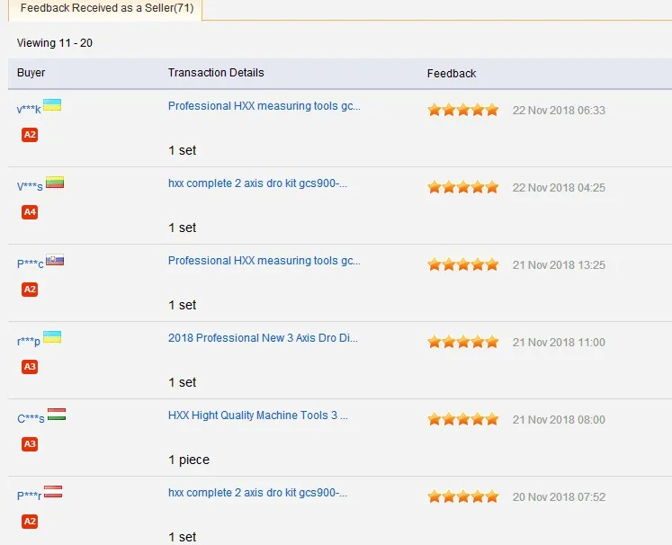Click the A3 badge under r***p

[x=30, y=367]
